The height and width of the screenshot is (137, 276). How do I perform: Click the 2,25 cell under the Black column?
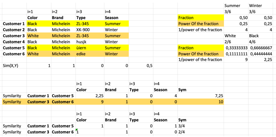[261, 60]
